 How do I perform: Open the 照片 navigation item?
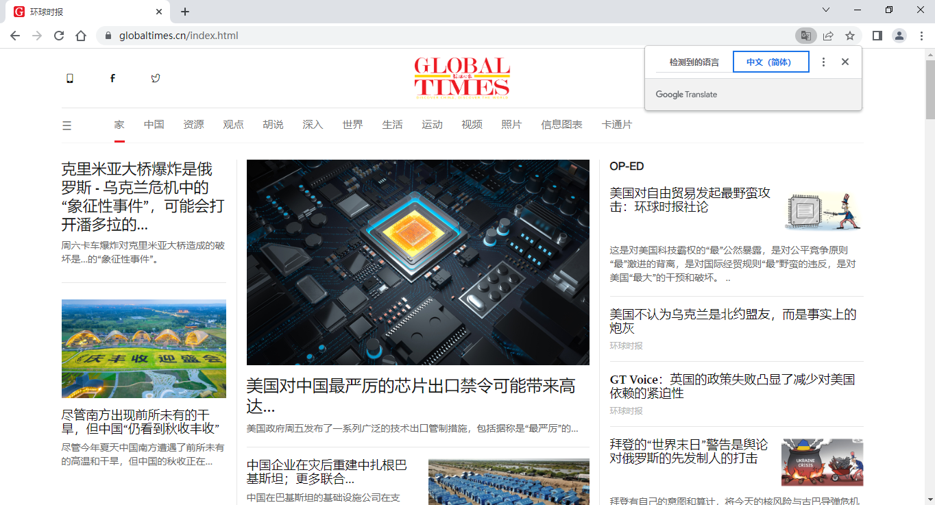pyautogui.click(x=512, y=125)
